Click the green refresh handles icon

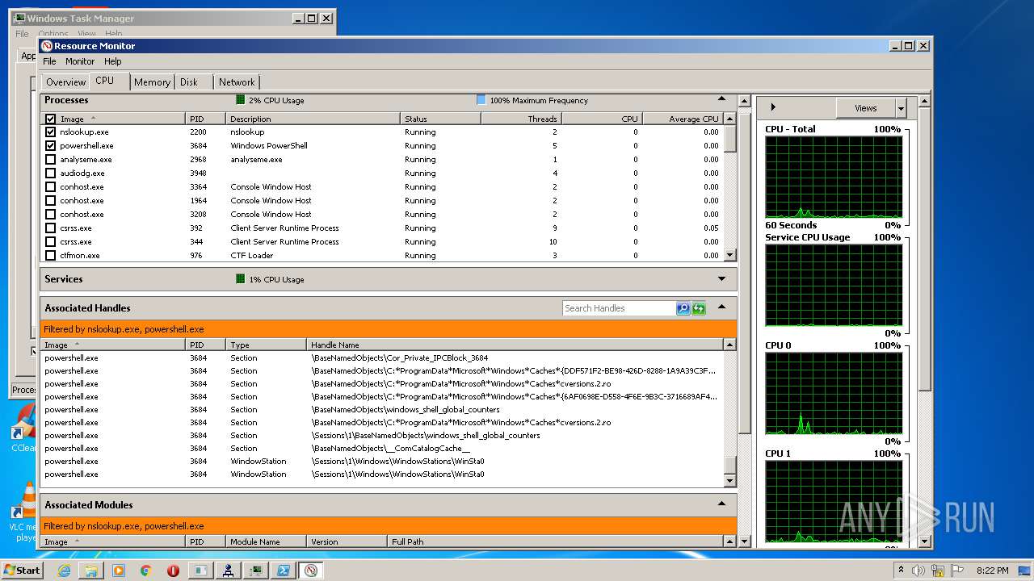click(x=699, y=308)
